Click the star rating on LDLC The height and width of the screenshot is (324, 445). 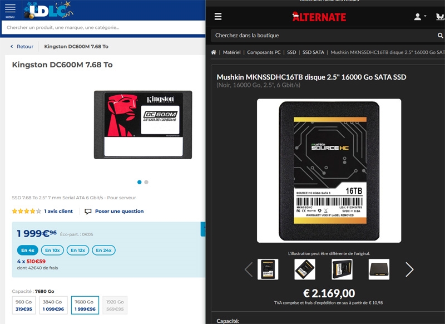pyautogui.click(x=26, y=211)
